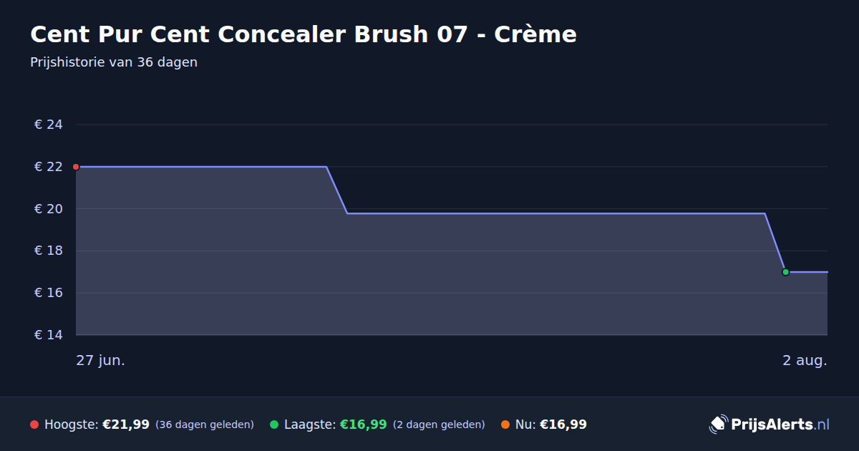Click the € 22 axis label

pyautogui.click(x=49, y=167)
